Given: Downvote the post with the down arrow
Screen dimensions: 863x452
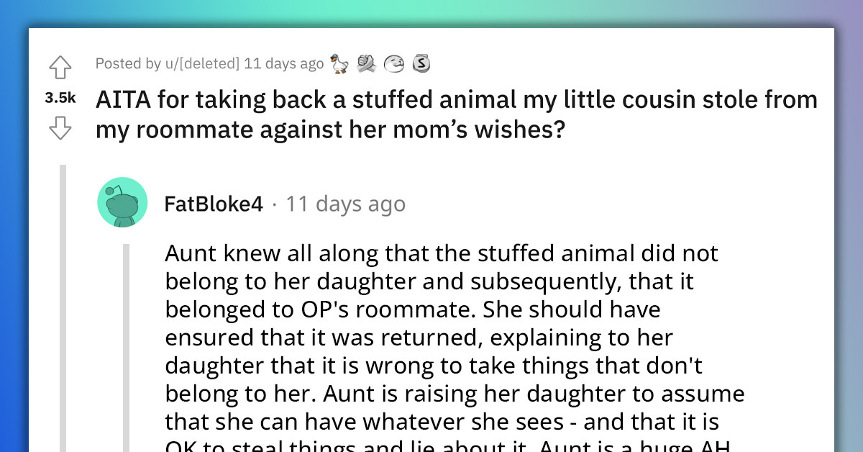Looking at the screenshot, I should coord(60,128).
